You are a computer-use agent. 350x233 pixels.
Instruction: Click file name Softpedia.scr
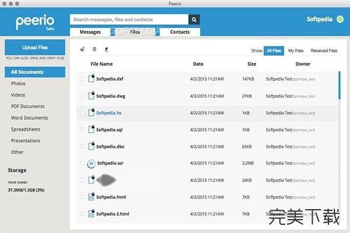pos(110,163)
